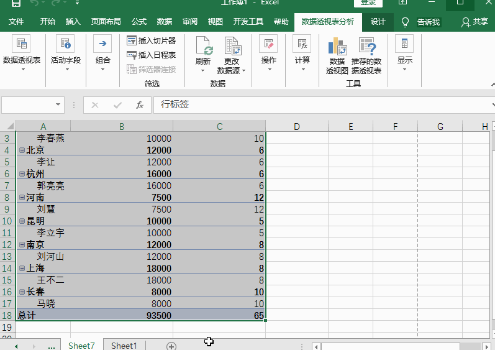Expand the Name Box dropdown
The image size is (495, 350).
point(58,105)
